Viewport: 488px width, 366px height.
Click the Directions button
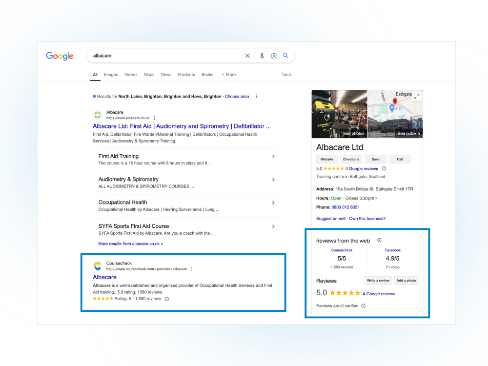click(x=351, y=160)
